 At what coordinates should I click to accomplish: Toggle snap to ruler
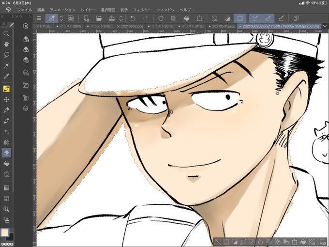point(255,18)
